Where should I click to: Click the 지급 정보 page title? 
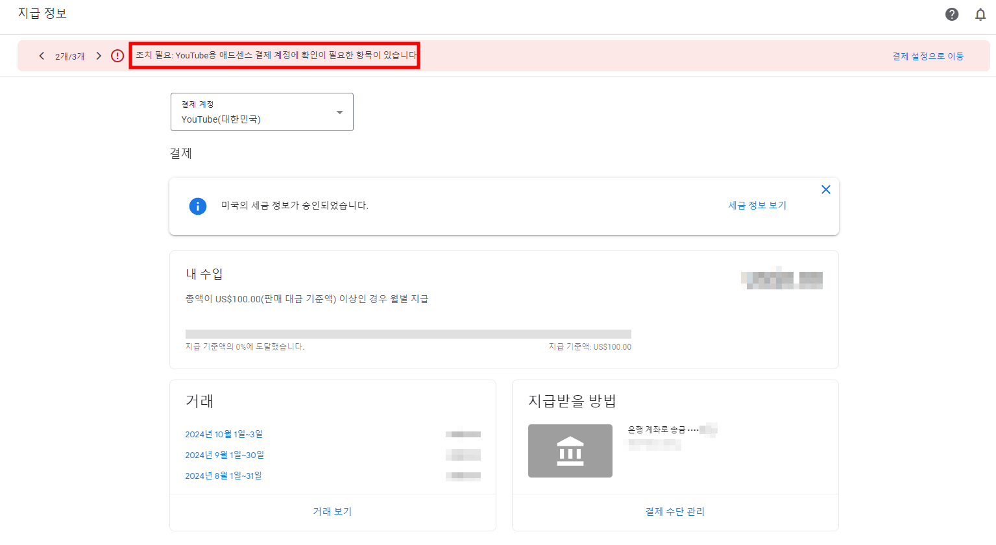coord(42,14)
